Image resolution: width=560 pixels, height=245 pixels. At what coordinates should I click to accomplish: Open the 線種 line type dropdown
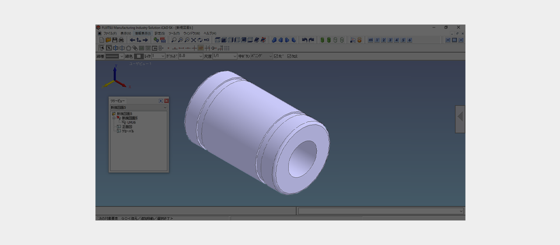[x=121, y=56]
